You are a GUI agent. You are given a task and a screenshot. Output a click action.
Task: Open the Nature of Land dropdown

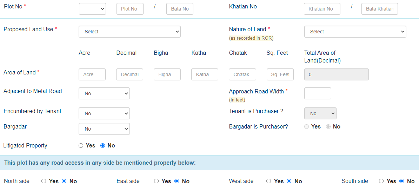(355, 32)
